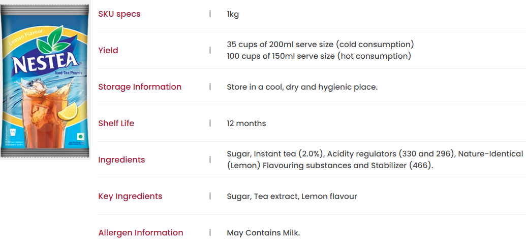
Task: Click the 35 cups cold consumption line
Action: coord(320,45)
